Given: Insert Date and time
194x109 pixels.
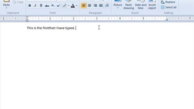Looking at the screenshot, I should click(141, 5).
